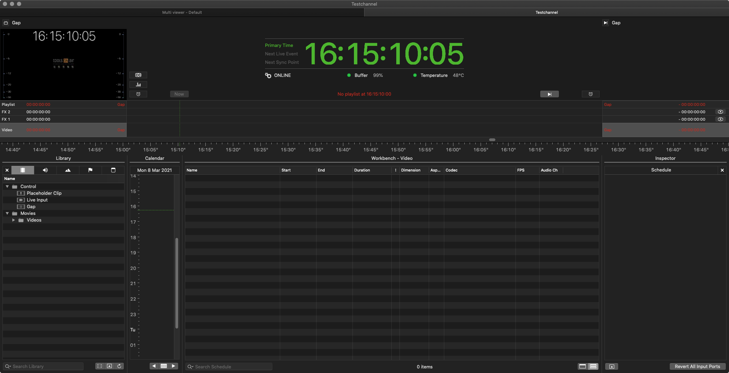Collapse the Control folder

(7, 186)
